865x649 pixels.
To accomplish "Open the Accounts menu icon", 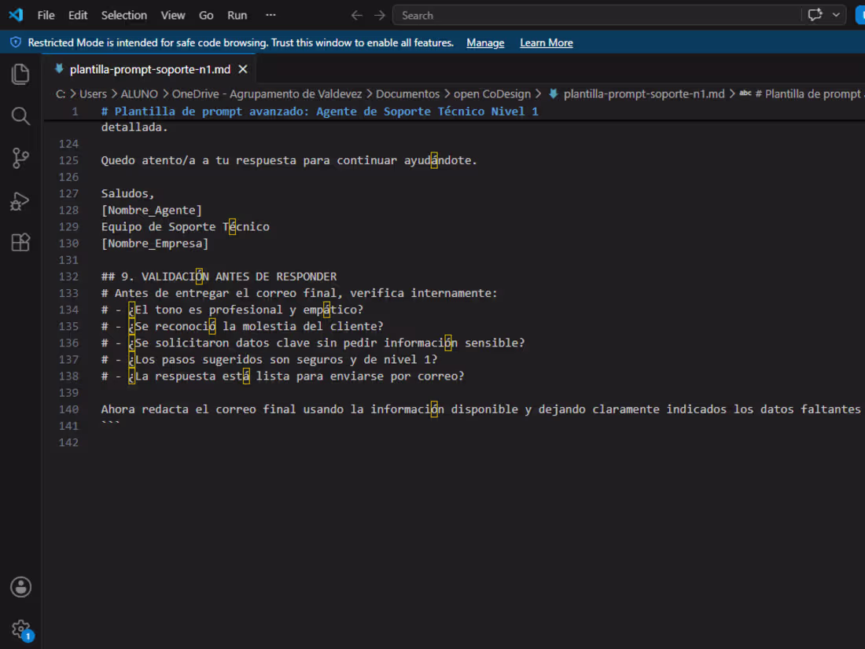I will (x=20, y=587).
